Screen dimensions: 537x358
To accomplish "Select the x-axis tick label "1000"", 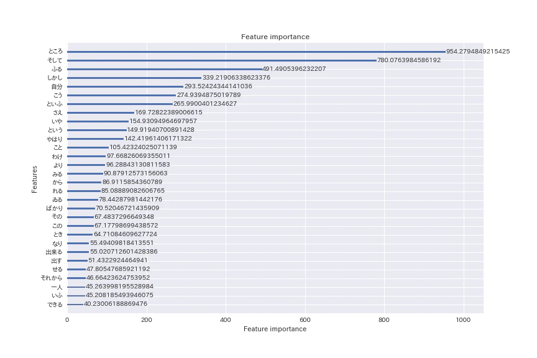I will tap(464, 320).
